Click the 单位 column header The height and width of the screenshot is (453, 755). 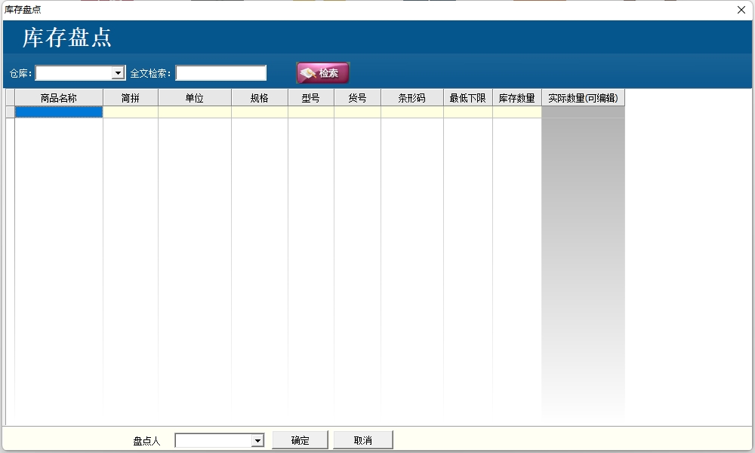[x=195, y=98]
